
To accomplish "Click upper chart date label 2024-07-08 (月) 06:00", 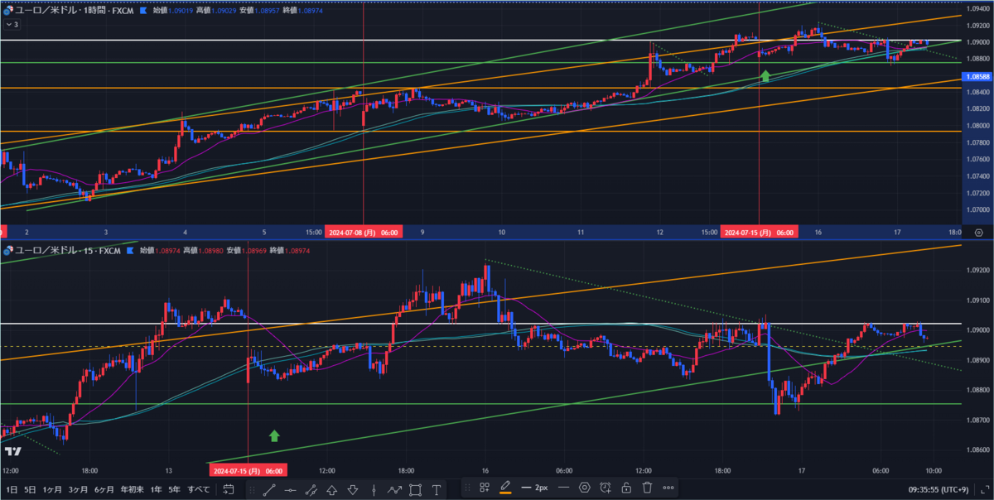I will point(363,233).
